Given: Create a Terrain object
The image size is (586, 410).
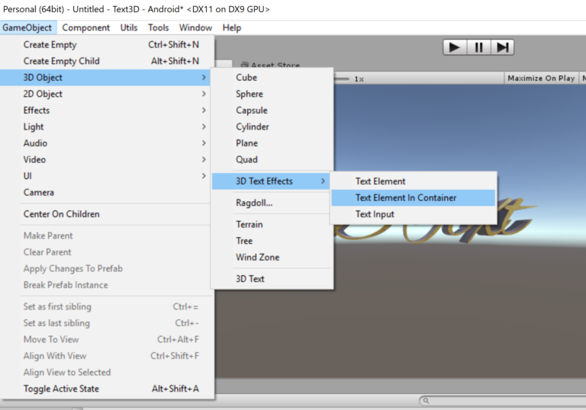Looking at the screenshot, I should [x=272, y=225].
